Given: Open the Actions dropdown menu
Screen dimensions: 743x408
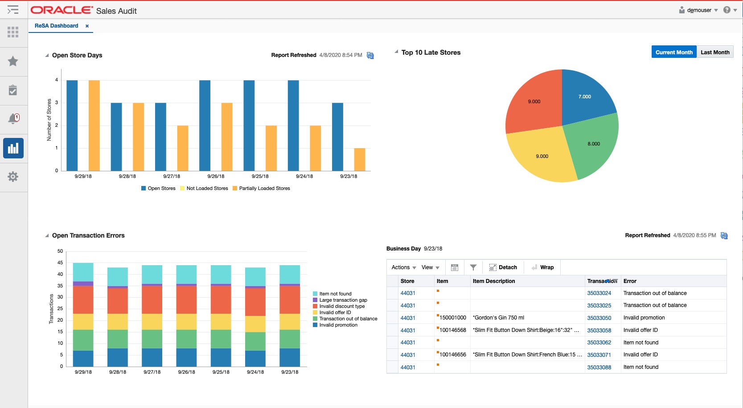Looking at the screenshot, I should (401, 267).
